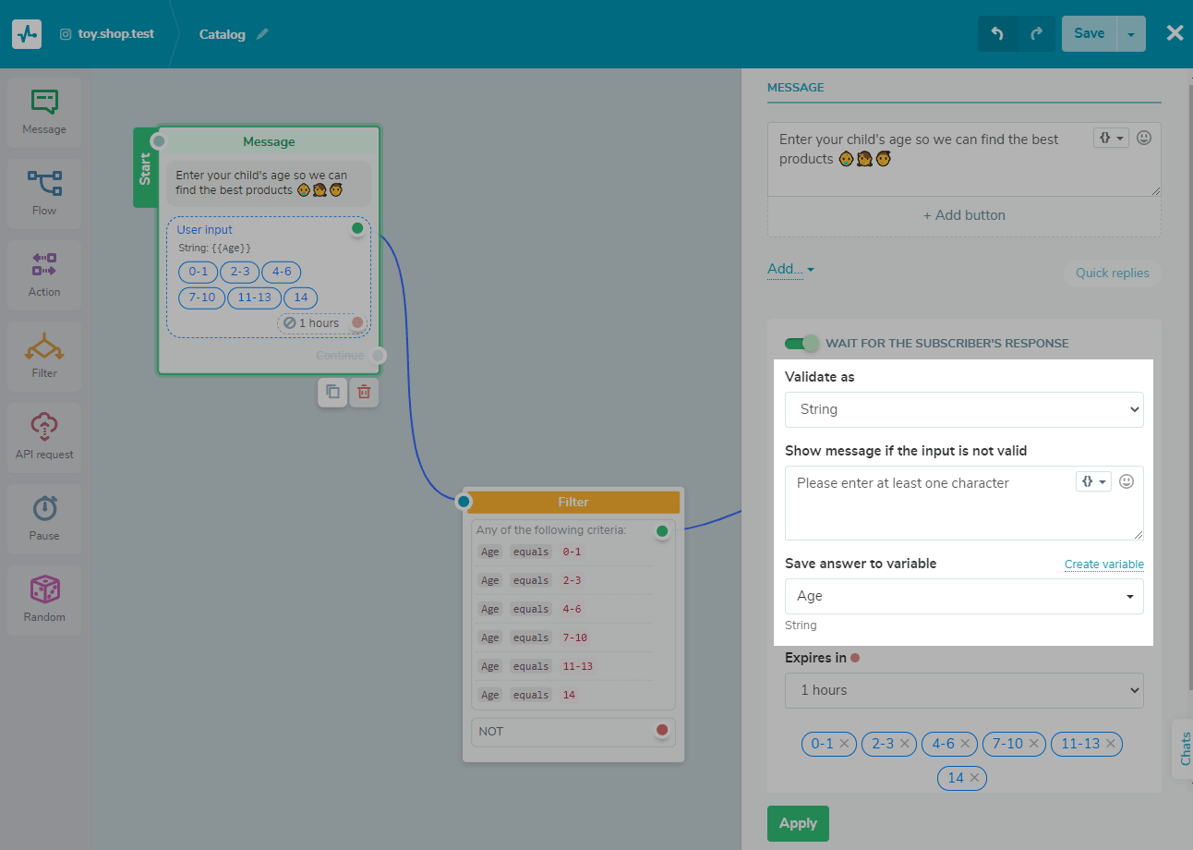
Task: Select the Filter block tool
Action: [x=43, y=355]
